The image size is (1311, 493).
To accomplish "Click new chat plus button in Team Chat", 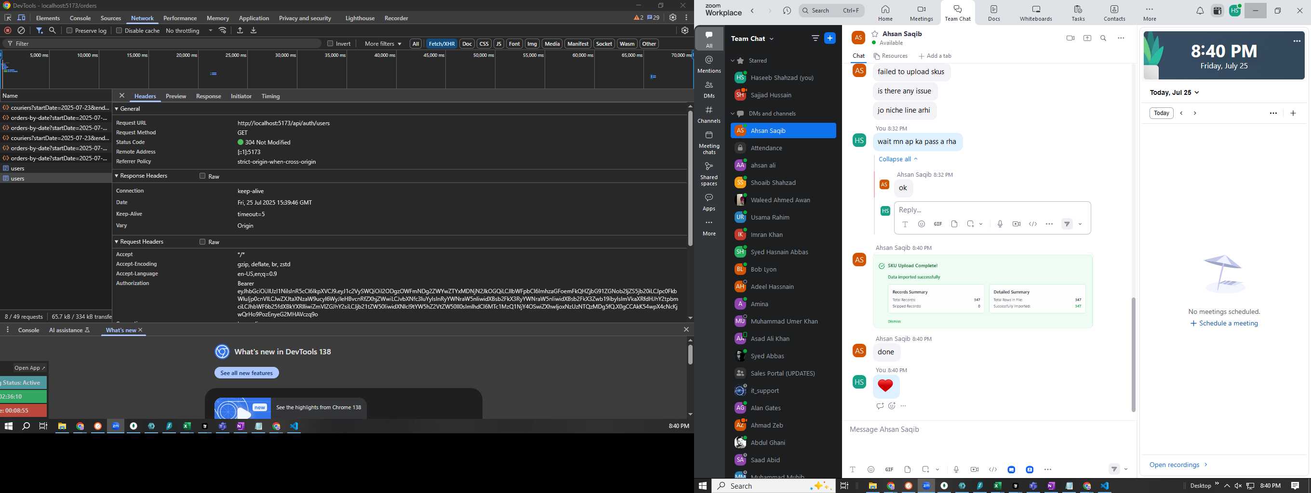I will (829, 38).
